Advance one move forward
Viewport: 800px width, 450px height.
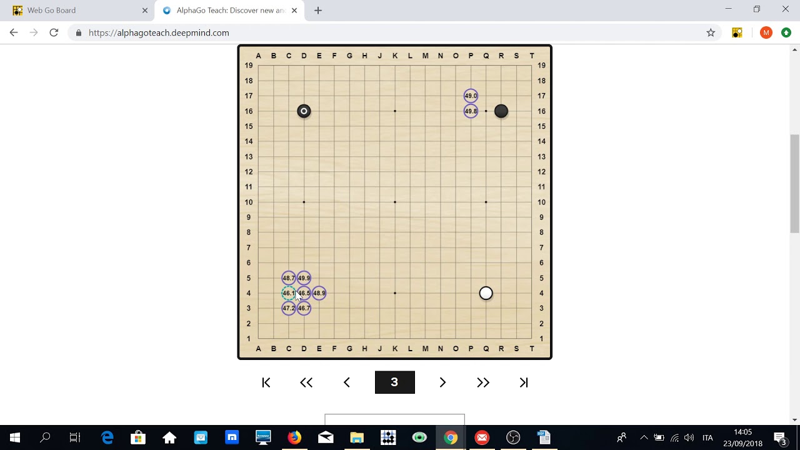(442, 382)
